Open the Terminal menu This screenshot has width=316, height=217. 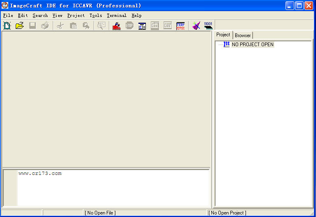coord(117,15)
